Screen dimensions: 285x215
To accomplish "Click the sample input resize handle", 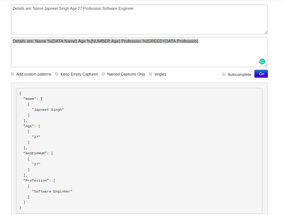I will click(266, 32).
